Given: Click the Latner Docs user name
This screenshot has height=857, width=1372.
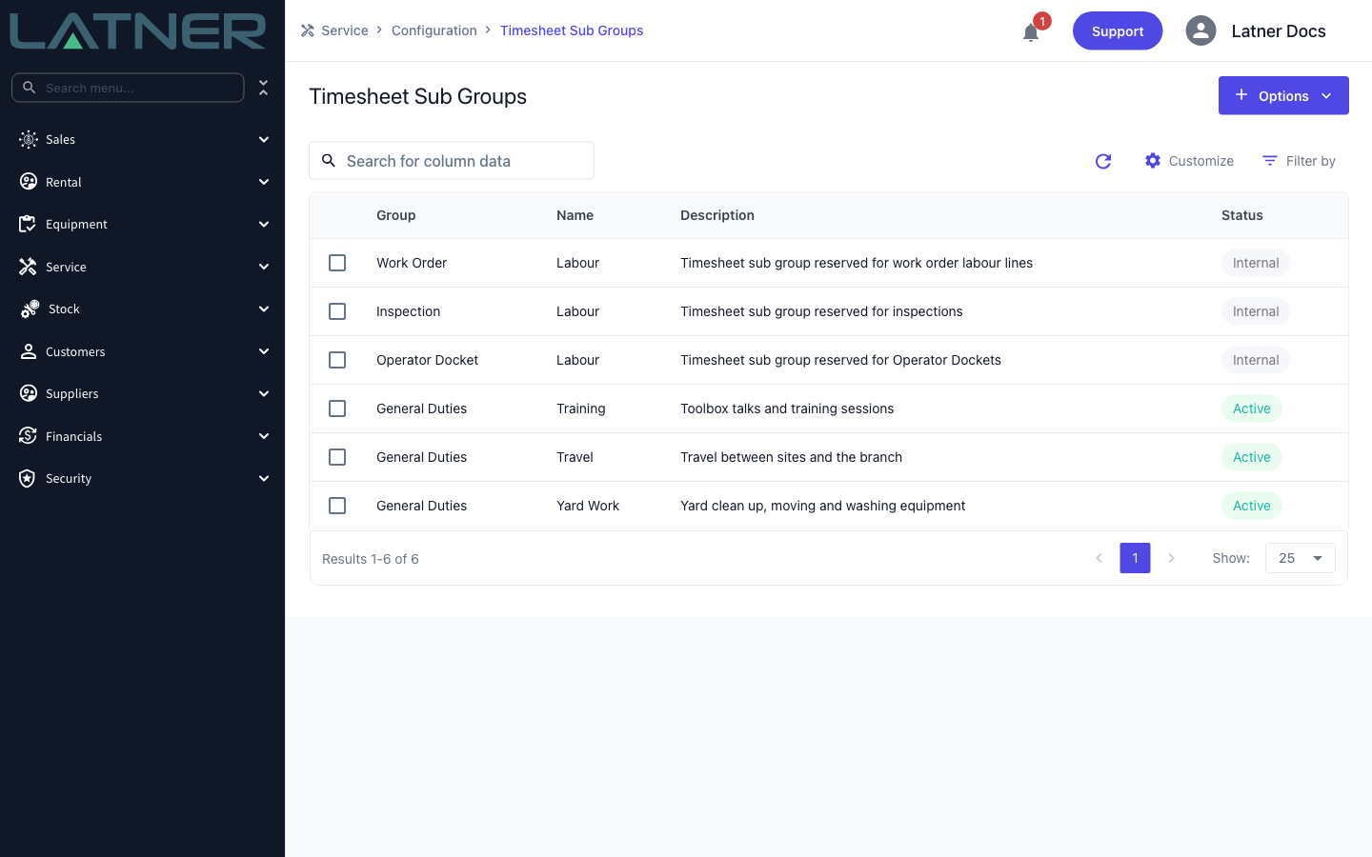Looking at the screenshot, I should coord(1278,30).
